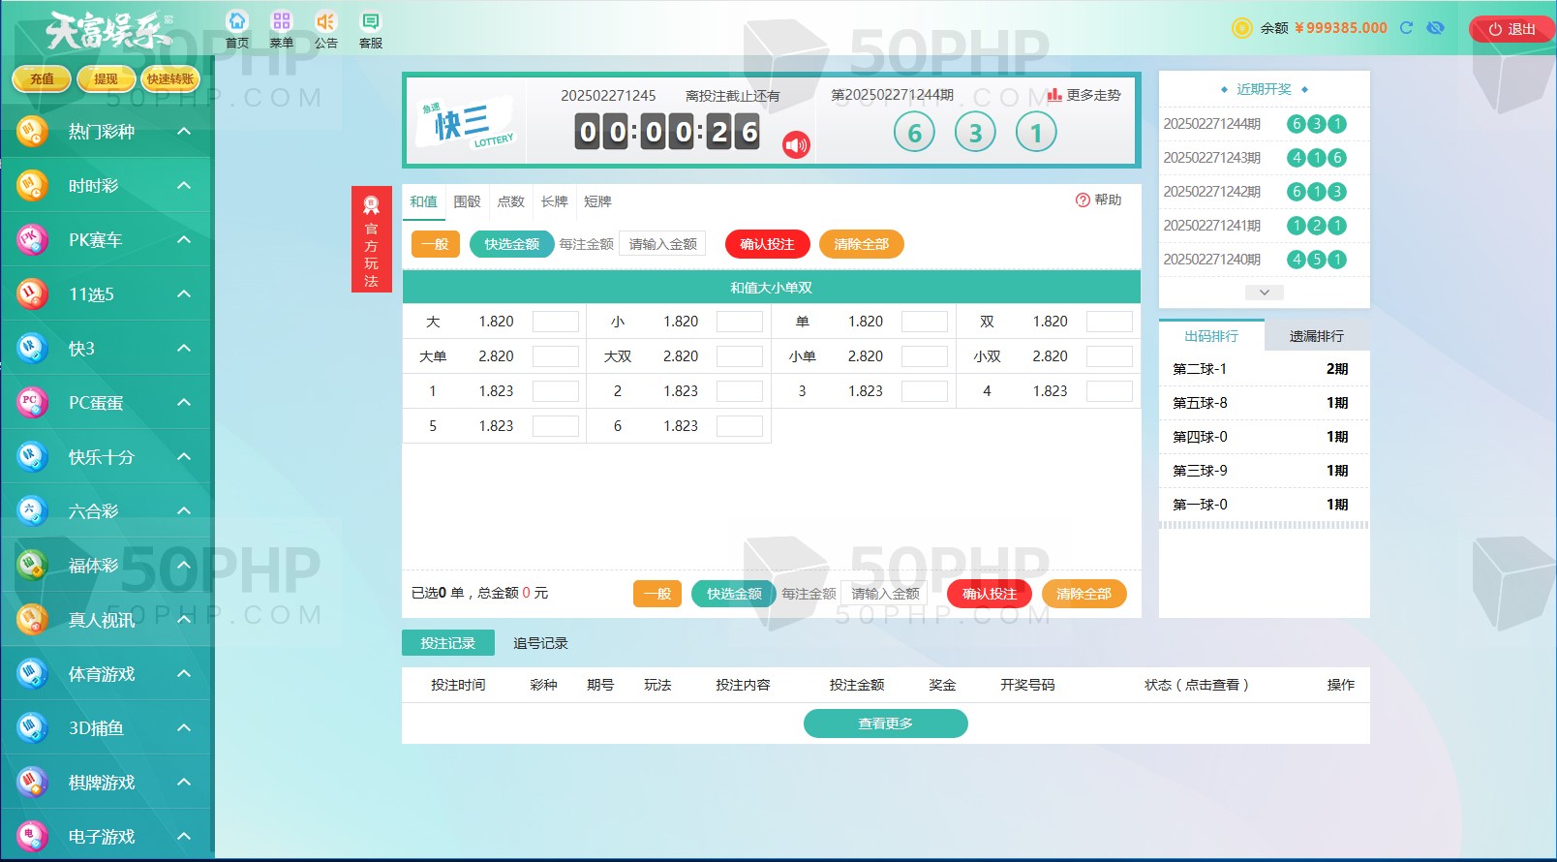Toggle the top 快选金额 quick amount option
1557x862 pixels.
[x=511, y=244]
